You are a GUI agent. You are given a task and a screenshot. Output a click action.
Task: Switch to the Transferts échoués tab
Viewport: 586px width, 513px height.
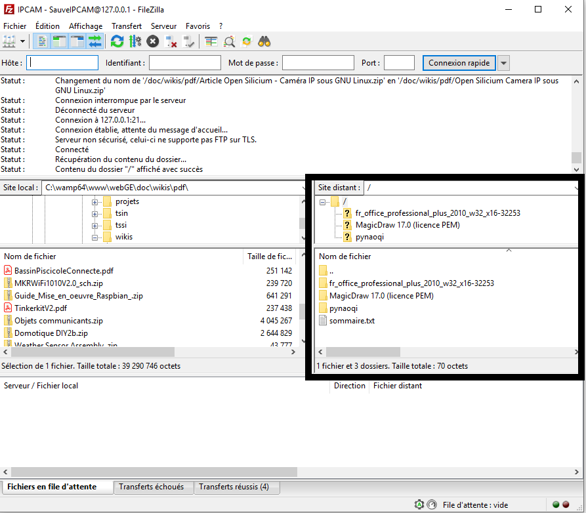click(152, 487)
